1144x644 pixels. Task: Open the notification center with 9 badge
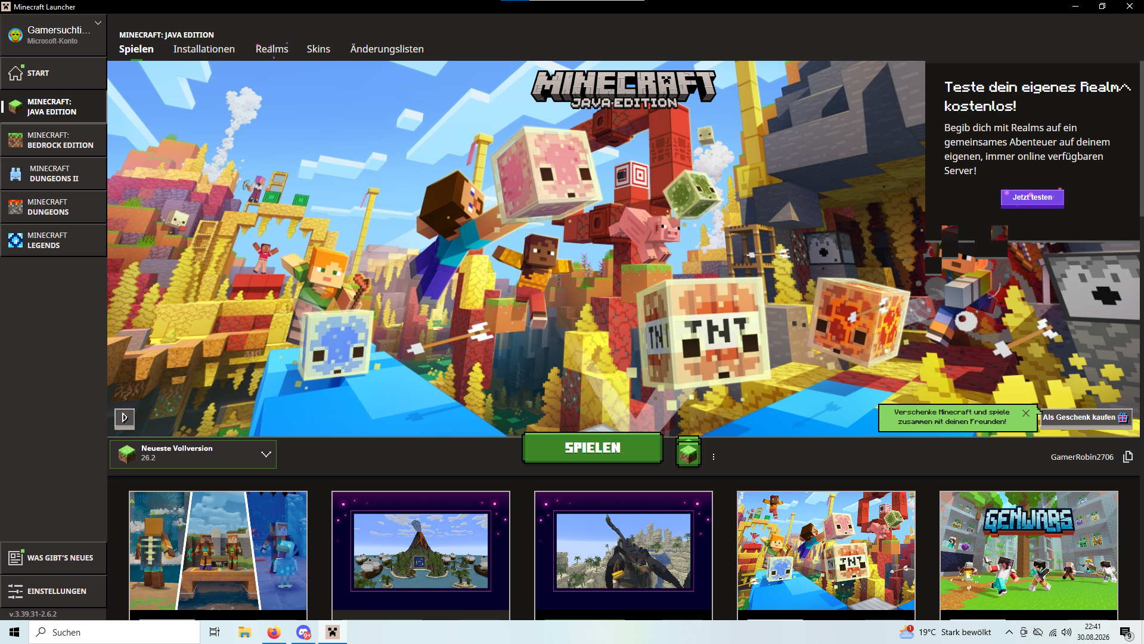pyautogui.click(x=1126, y=632)
